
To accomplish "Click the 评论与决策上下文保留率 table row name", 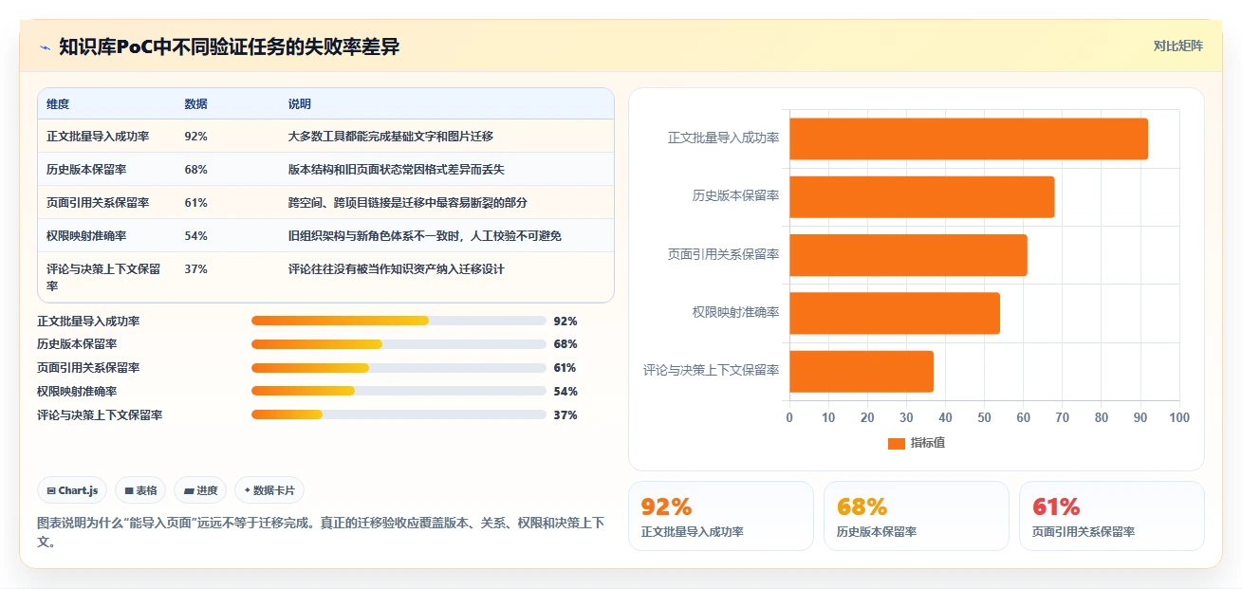I will [103, 277].
